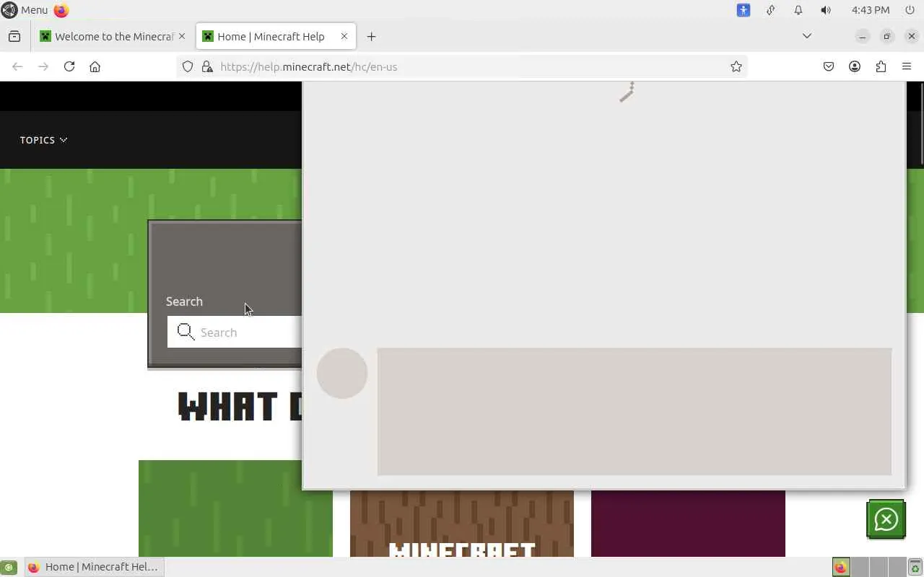The image size is (924, 577).
Task: Open the brown MINECRAFT tile
Action: 462,524
